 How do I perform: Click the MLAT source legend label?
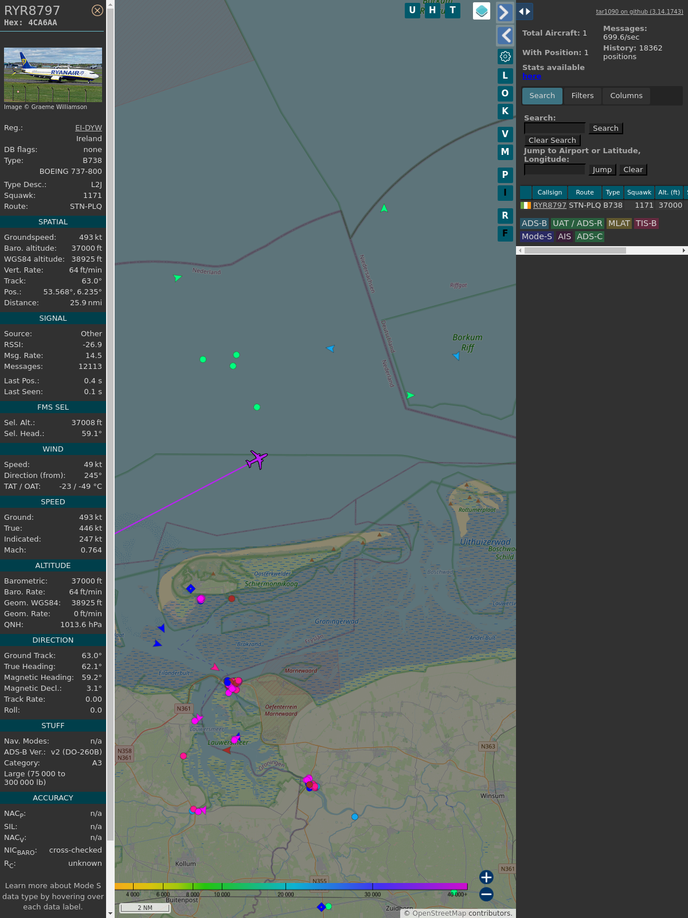click(619, 224)
